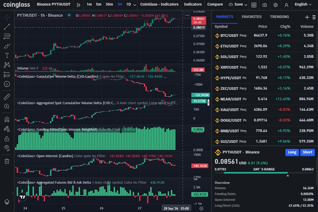Sort markets by Price column
Screen dimensions: 318x212
pyautogui.click(x=263, y=26)
